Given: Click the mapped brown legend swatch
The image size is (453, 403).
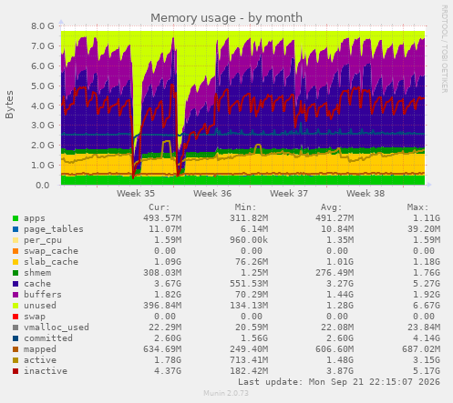Looking at the screenshot, I should click(15, 349).
